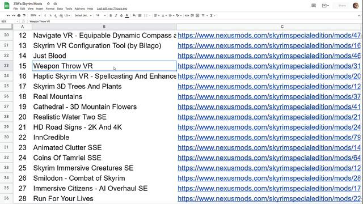
Task: Check the cloud save status icon
Action: pyautogui.click(x=55, y=4)
